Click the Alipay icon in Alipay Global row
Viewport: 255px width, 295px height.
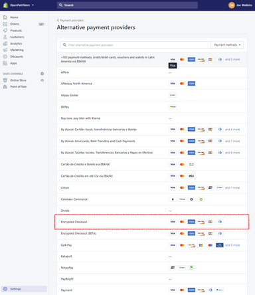pyautogui.click(x=173, y=95)
